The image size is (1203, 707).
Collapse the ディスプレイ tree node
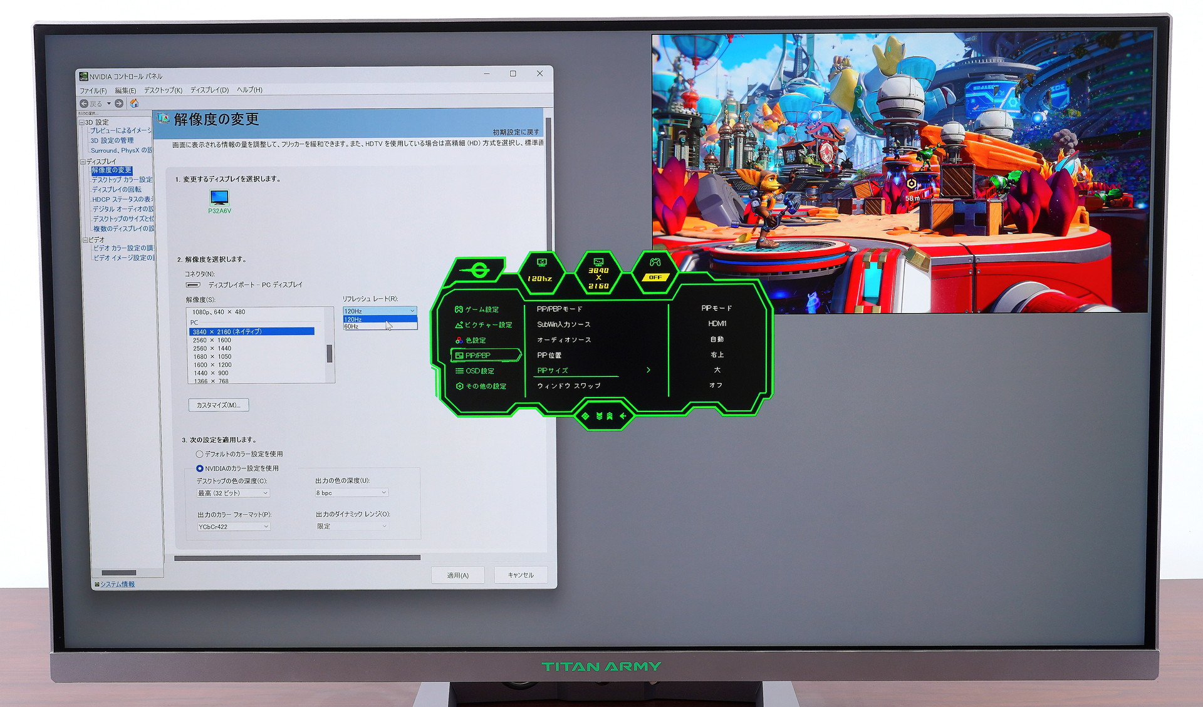(x=83, y=162)
